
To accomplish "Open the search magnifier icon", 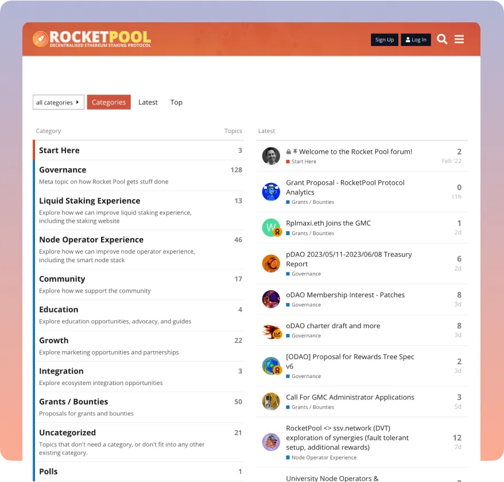I will click(x=442, y=39).
